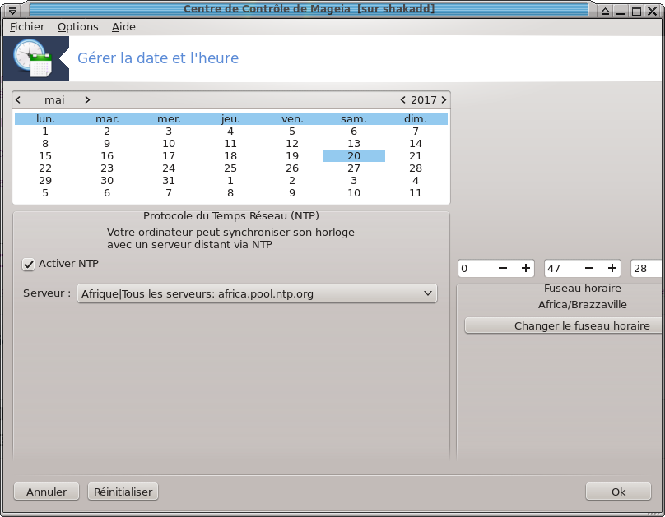Click the dim. weekday header

[416, 119]
